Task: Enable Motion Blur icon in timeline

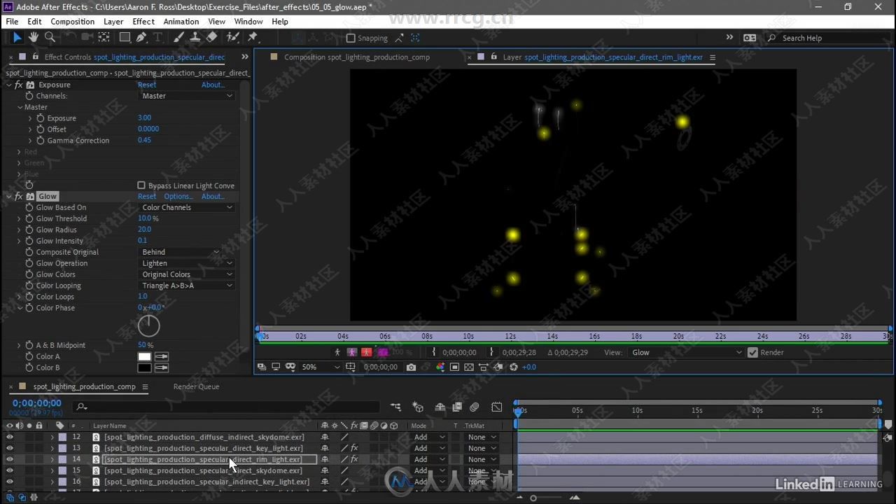Action: 475,407
